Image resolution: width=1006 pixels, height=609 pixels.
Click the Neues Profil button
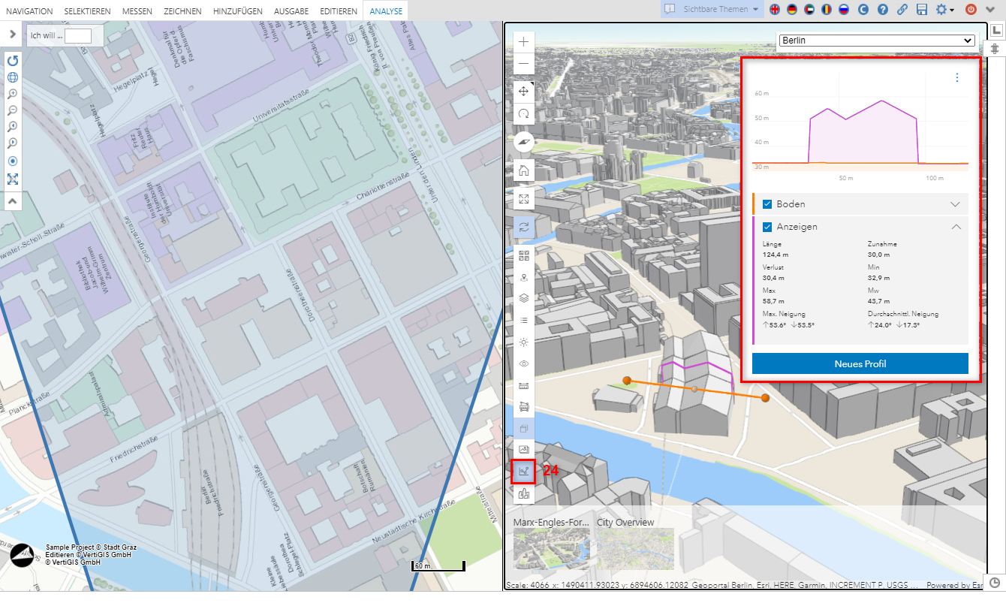coord(860,363)
